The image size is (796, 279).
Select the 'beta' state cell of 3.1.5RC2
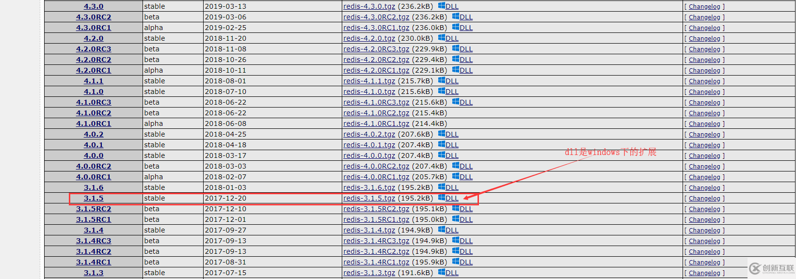pos(173,209)
